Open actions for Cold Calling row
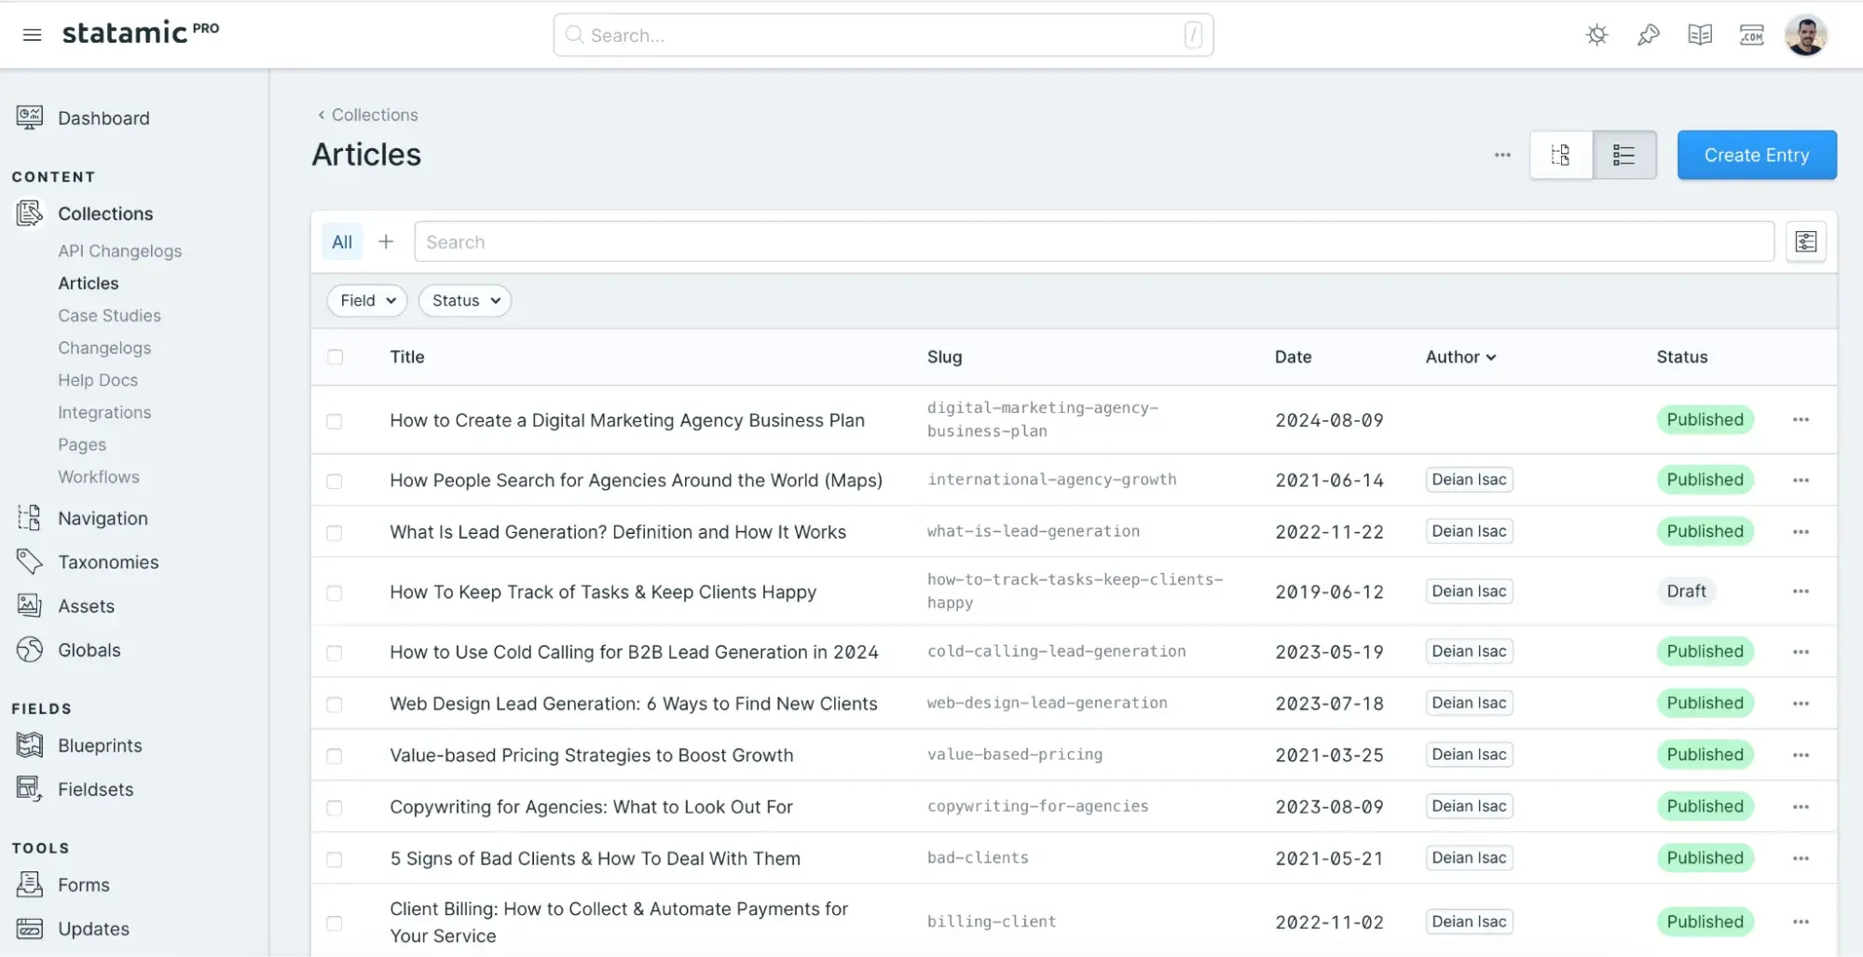The width and height of the screenshot is (1863, 957). pyautogui.click(x=1801, y=652)
